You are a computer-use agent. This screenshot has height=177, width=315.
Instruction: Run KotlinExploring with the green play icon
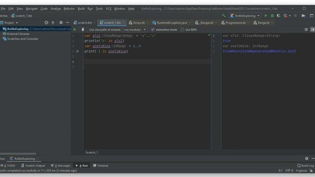[266, 16]
